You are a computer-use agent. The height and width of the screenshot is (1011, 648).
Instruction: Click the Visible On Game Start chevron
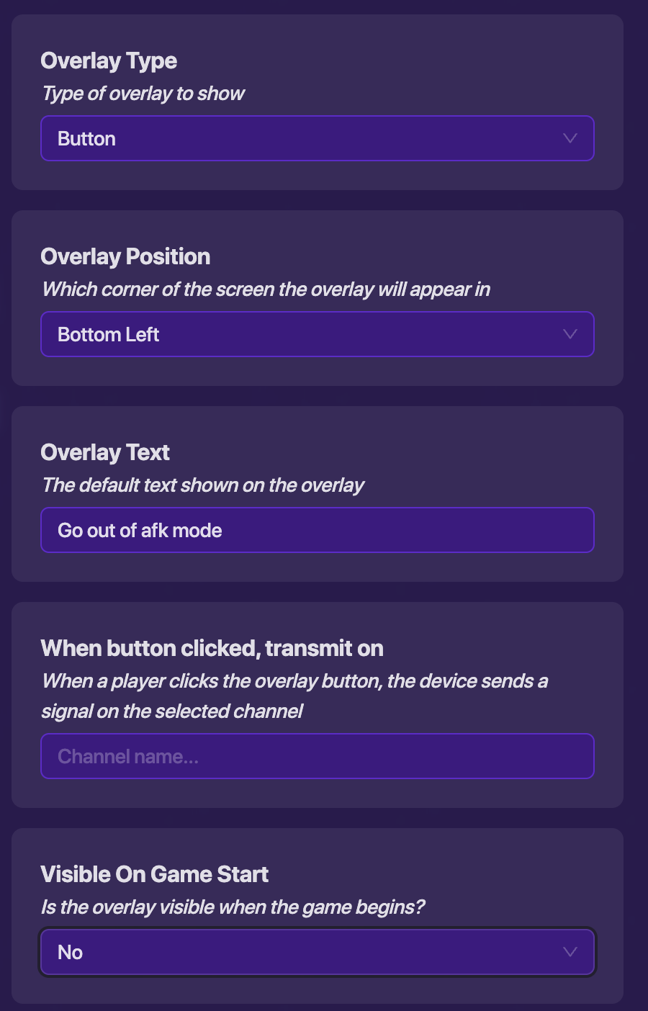coord(570,952)
